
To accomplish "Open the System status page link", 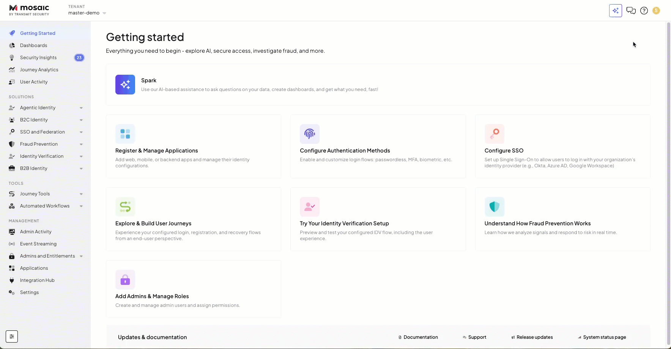I will point(604,337).
